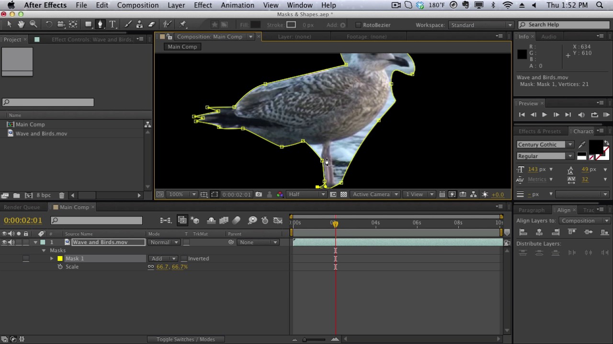Image resolution: width=613 pixels, height=344 pixels.
Task: Choose the Horizontal Type tool
Action: [113, 24]
